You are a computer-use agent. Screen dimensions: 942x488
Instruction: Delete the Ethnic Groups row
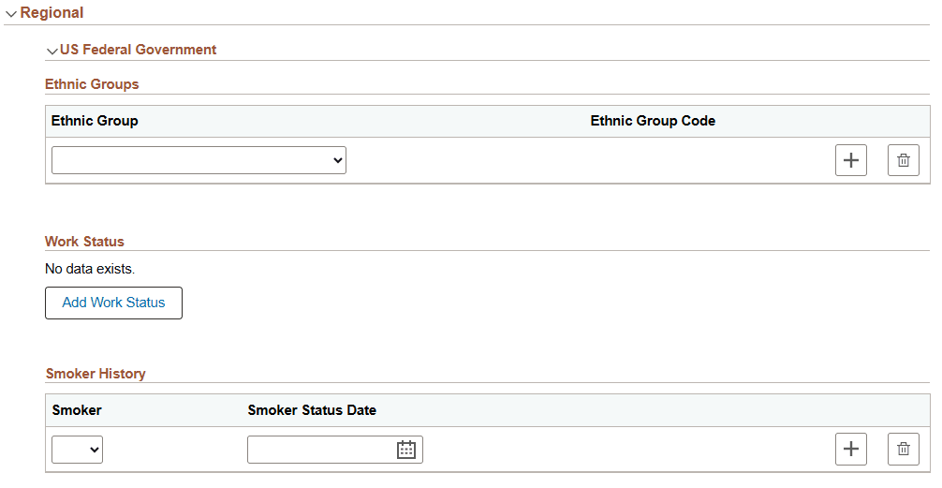coord(903,160)
